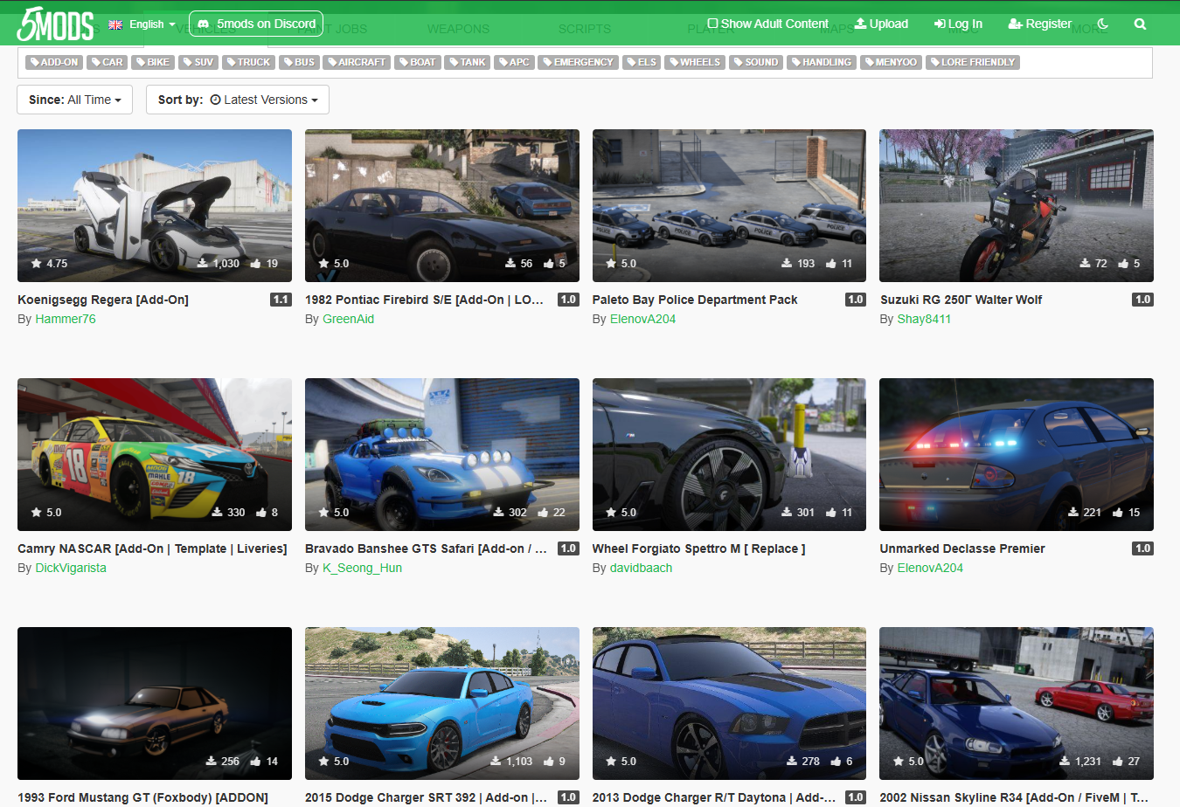Open the Paleto Bay Police Pack thumbnail
This screenshot has height=807, width=1180.
[x=729, y=205]
